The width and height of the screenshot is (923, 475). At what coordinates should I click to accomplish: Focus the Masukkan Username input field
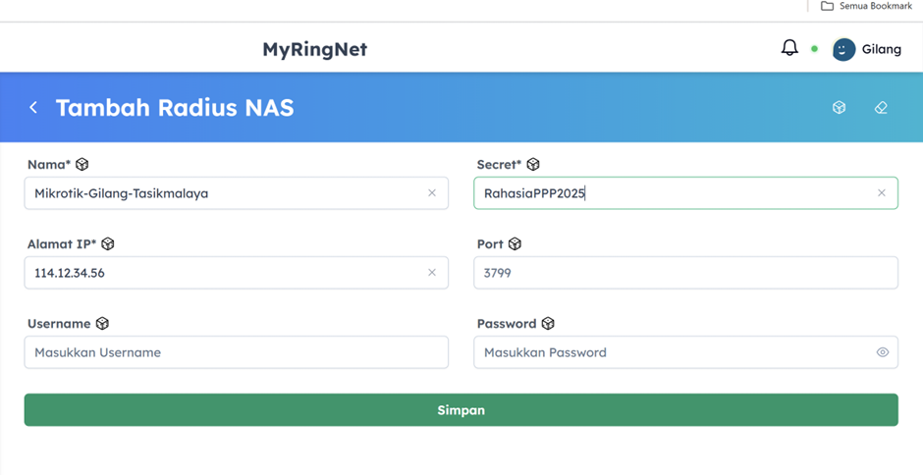[236, 352]
